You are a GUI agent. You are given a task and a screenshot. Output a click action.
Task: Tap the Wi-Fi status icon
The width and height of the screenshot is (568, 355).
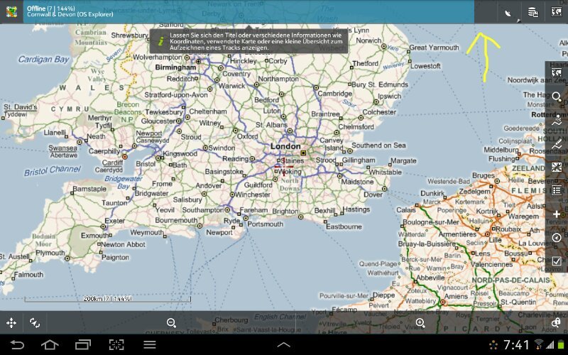coord(539,344)
